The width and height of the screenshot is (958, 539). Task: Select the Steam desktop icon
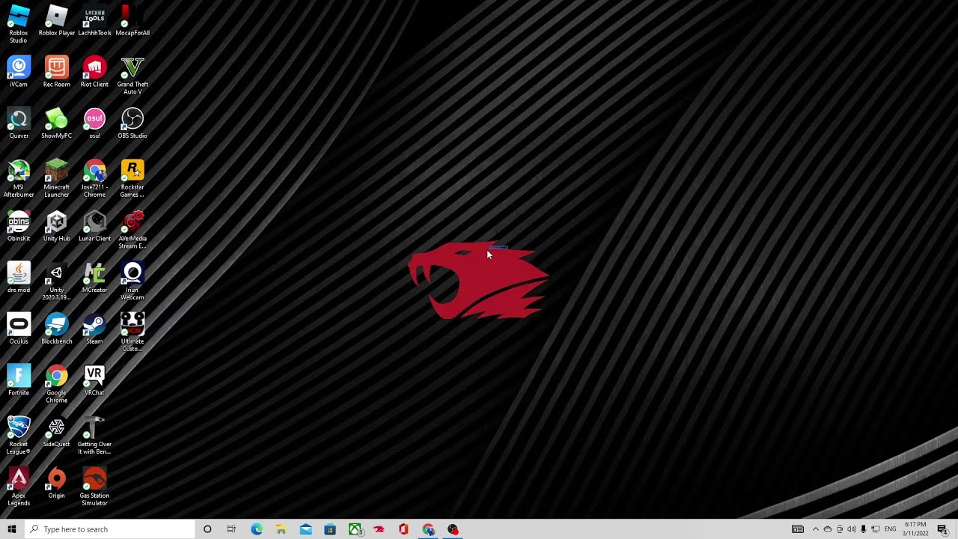point(94,329)
